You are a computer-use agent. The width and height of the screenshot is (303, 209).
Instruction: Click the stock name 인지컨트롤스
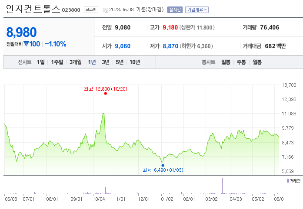point(33,9)
